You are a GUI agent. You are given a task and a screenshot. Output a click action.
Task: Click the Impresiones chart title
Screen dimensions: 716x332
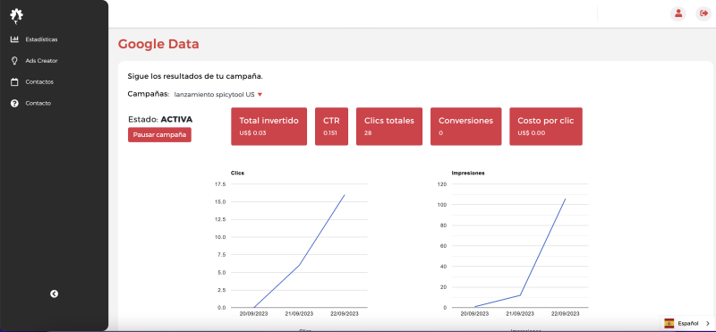pyautogui.click(x=468, y=173)
